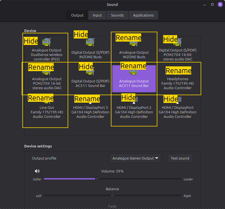Minimize the Sound window
The width and height of the screenshot is (225, 209).
(205, 5)
